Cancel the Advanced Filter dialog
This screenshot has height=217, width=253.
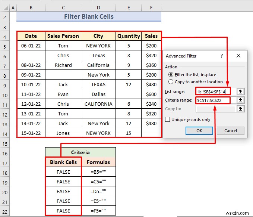231,131
